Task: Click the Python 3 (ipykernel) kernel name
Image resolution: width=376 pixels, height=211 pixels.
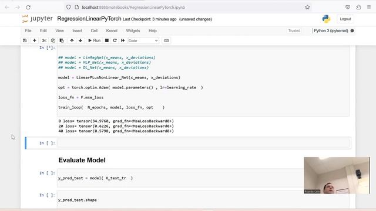Action: point(331,30)
